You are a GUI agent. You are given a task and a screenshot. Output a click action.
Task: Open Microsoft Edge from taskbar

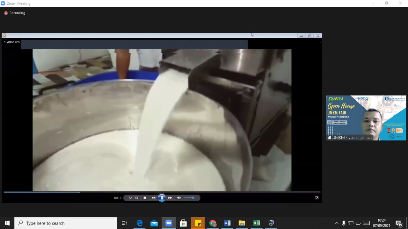[140, 223]
